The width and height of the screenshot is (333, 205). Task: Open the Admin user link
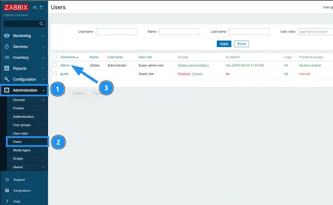[65, 65]
